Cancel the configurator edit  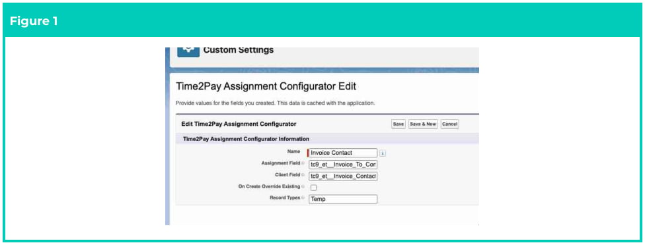pos(449,124)
